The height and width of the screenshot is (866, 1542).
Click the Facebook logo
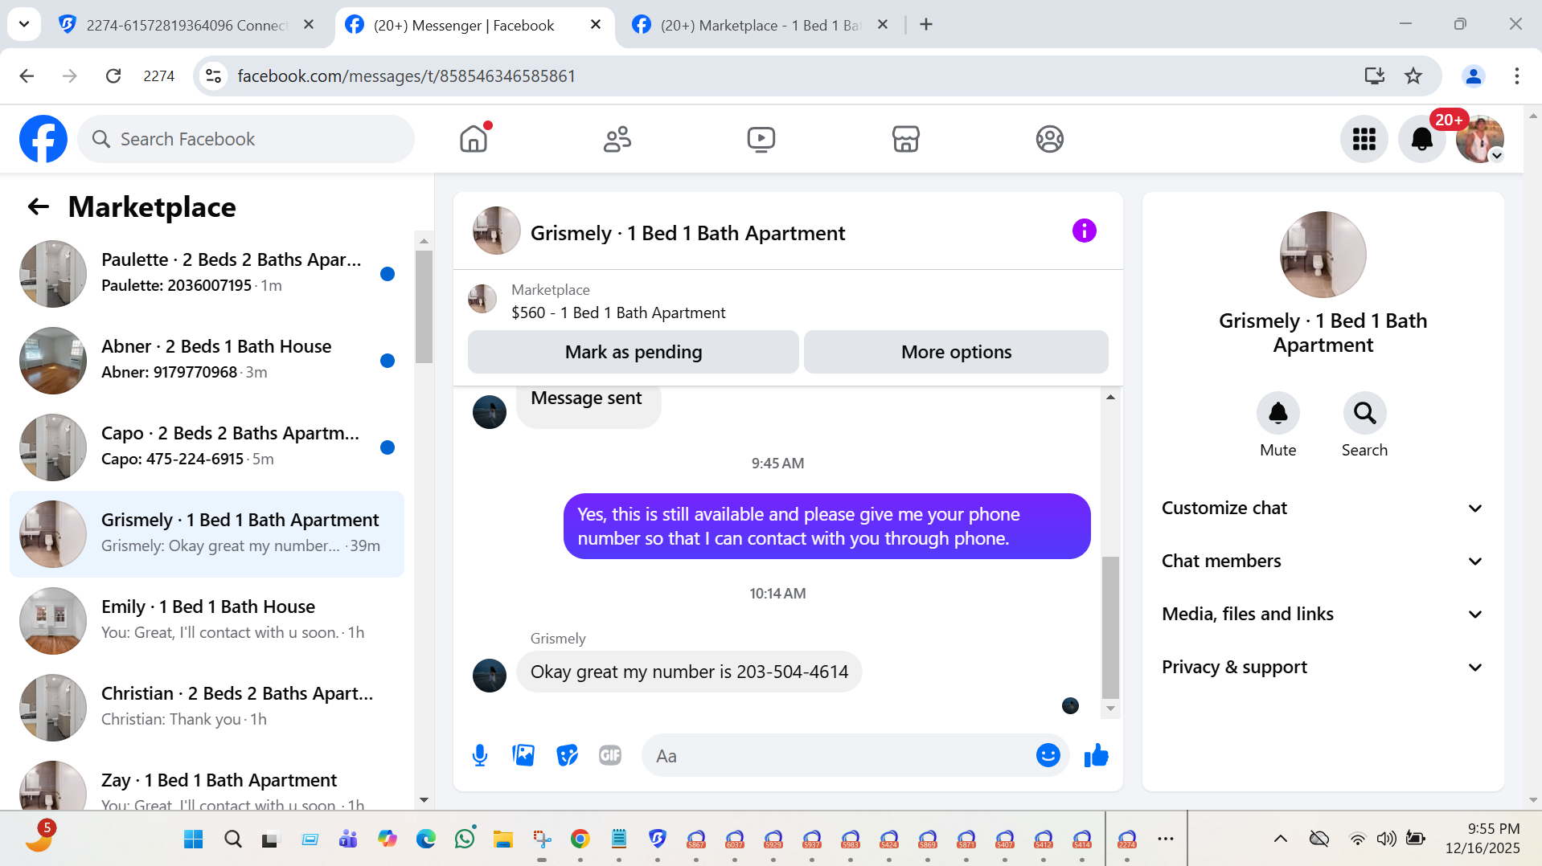(43, 139)
